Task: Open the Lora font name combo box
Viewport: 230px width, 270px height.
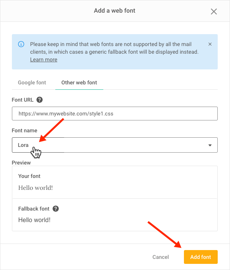Action: click(x=115, y=145)
